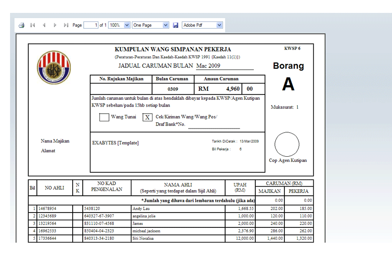392x267 pixels.
Task: Click the previous page arrow
Action: click(44, 25)
